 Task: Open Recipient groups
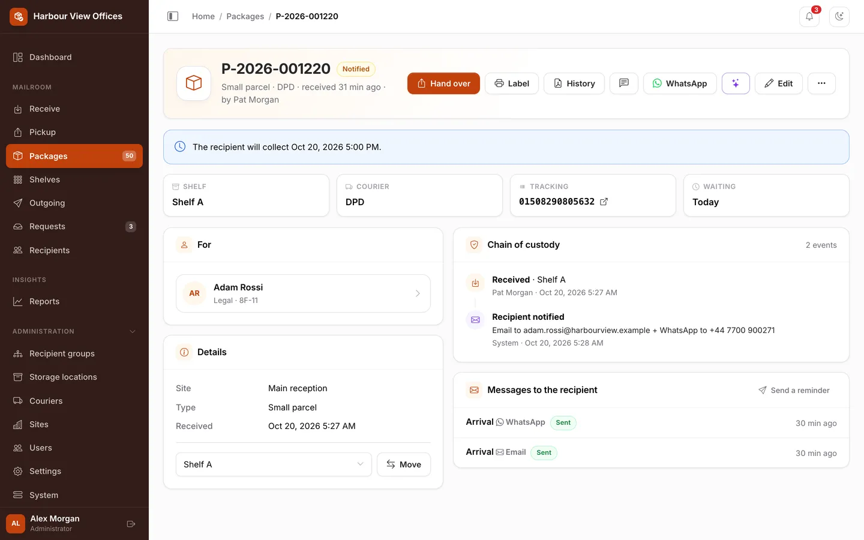74,353
